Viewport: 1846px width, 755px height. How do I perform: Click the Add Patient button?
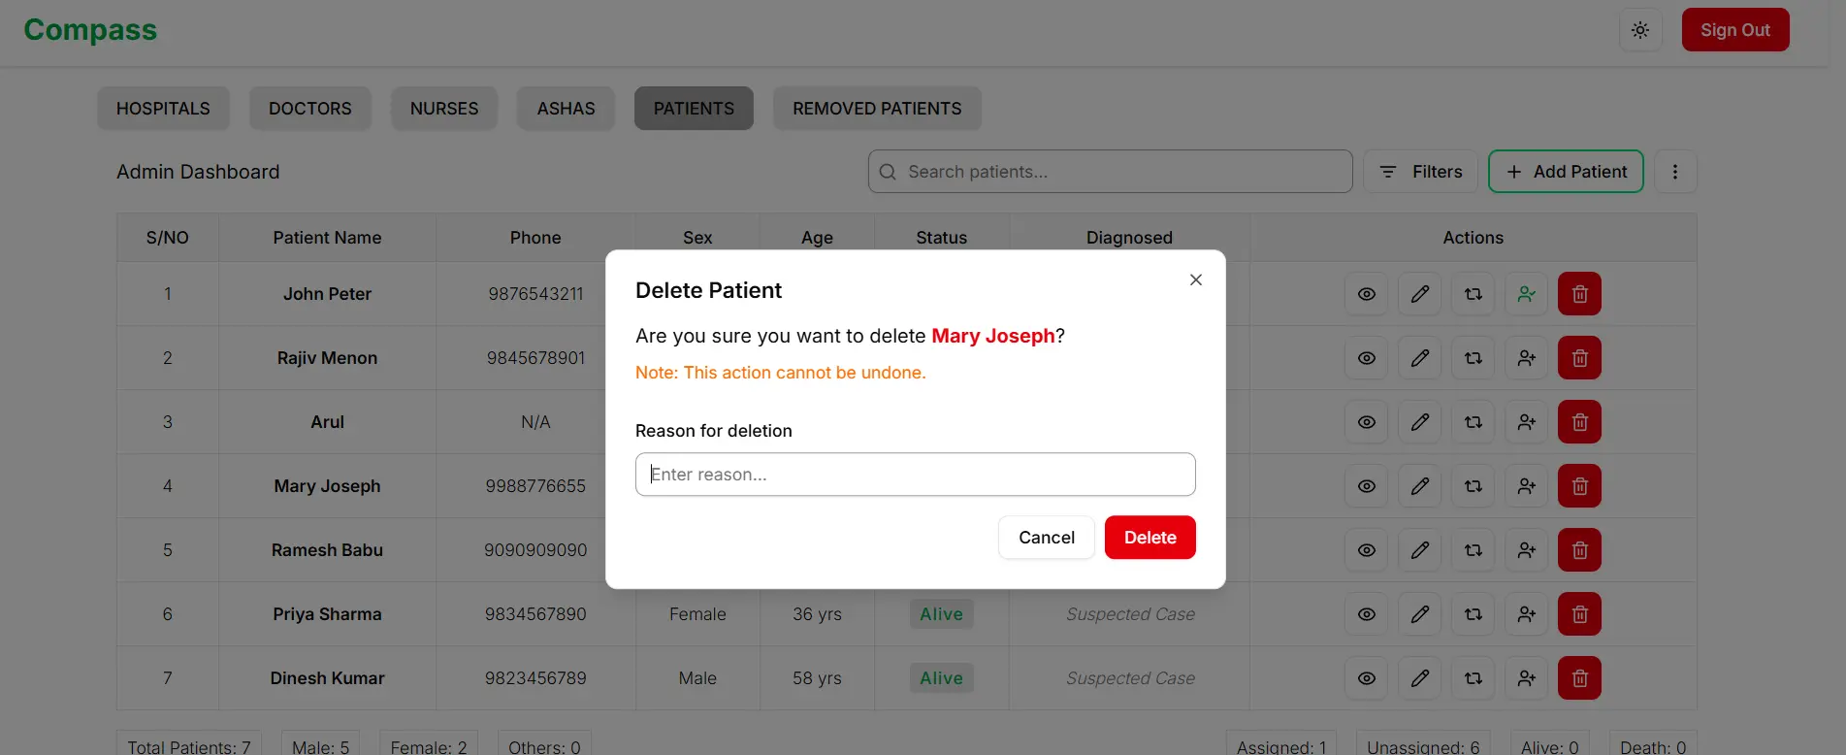(x=1566, y=172)
